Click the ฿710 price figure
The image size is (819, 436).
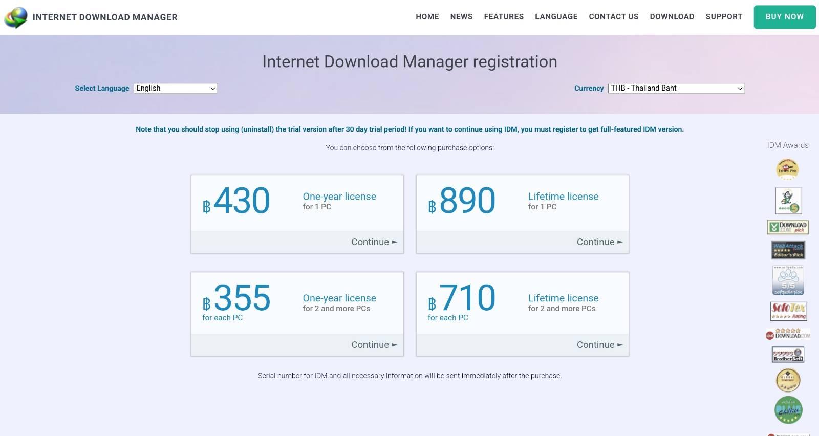[x=462, y=298]
